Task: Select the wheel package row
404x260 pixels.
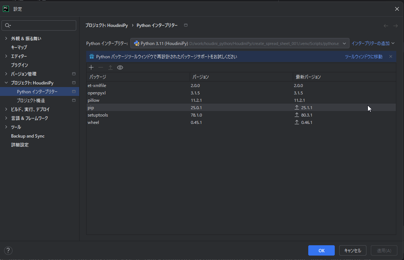Action: (241, 122)
